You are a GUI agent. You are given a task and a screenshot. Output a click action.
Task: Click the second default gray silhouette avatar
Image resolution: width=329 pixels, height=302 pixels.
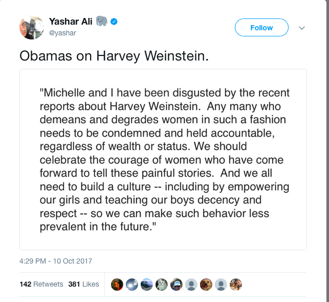(x=221, y=284)
